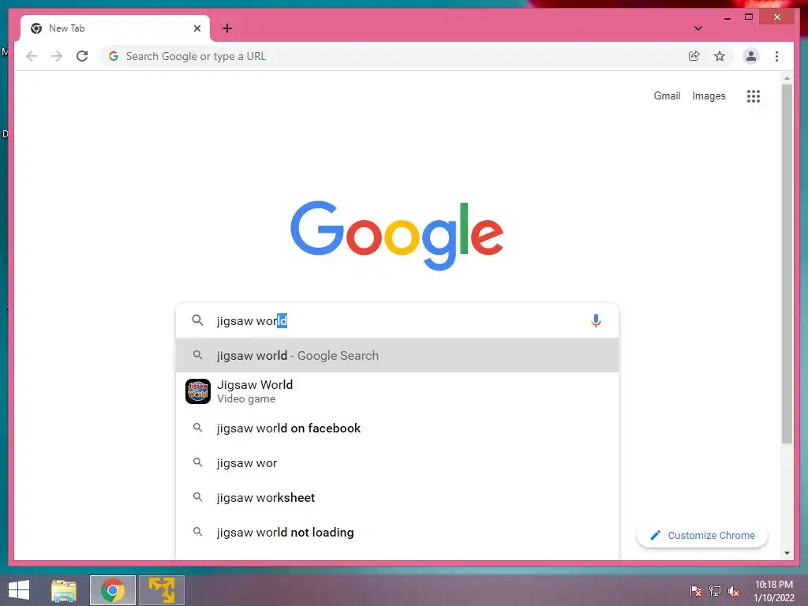Minimize the Chrome window
The image size is (808, 606).
727,17
